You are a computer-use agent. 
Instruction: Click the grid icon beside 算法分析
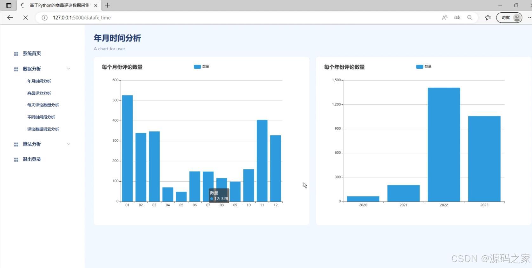(16, 144)
